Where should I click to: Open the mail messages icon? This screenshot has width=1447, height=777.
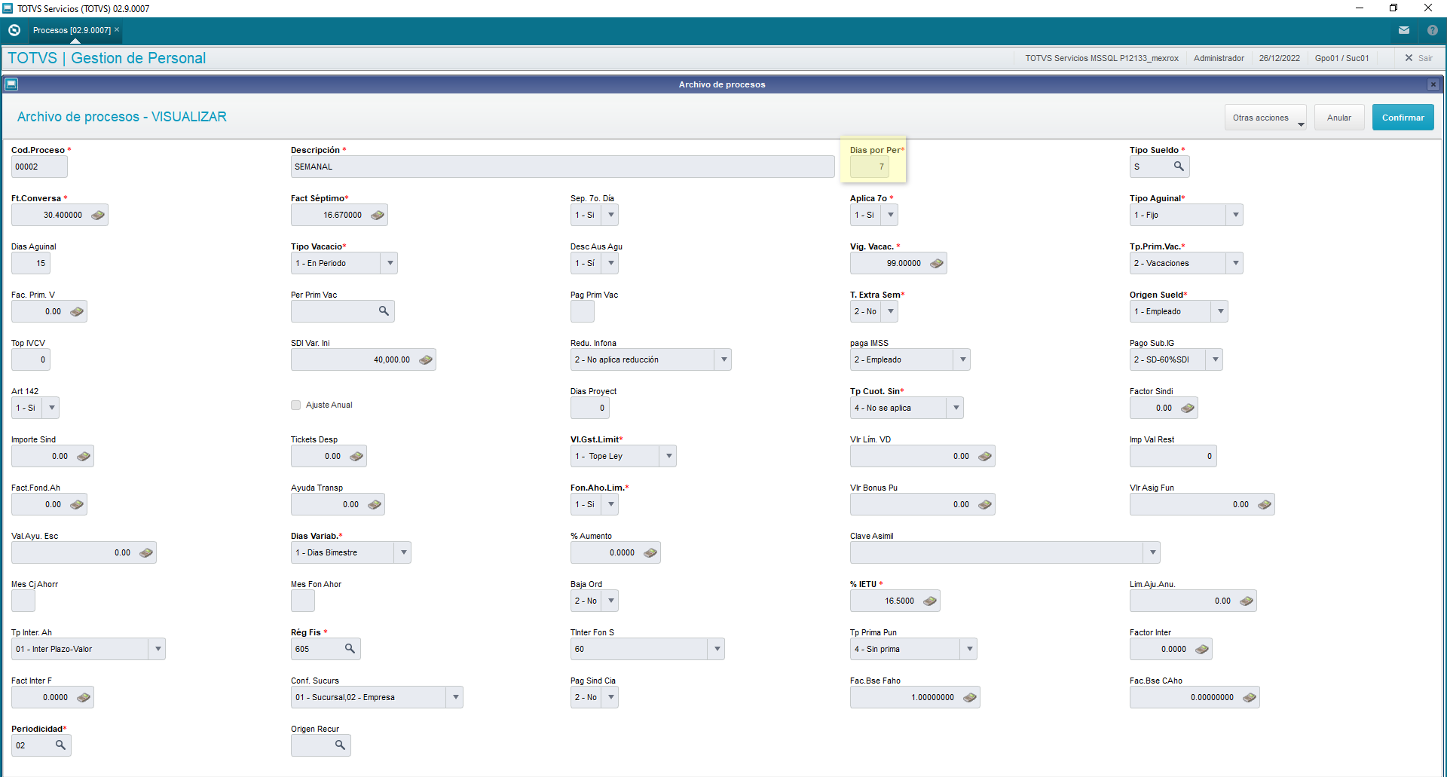coord(1404,30)
